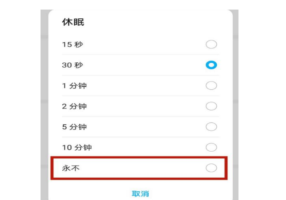
Task: Select the 15 秒 radio button
Action: tap(211, 44)
